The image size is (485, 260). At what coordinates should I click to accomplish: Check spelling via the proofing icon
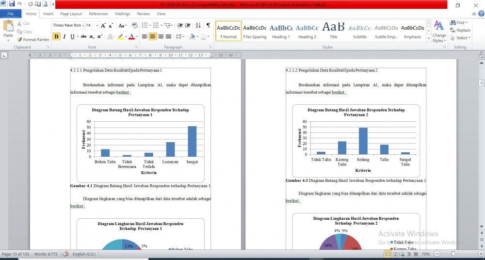tap(65, 254)
